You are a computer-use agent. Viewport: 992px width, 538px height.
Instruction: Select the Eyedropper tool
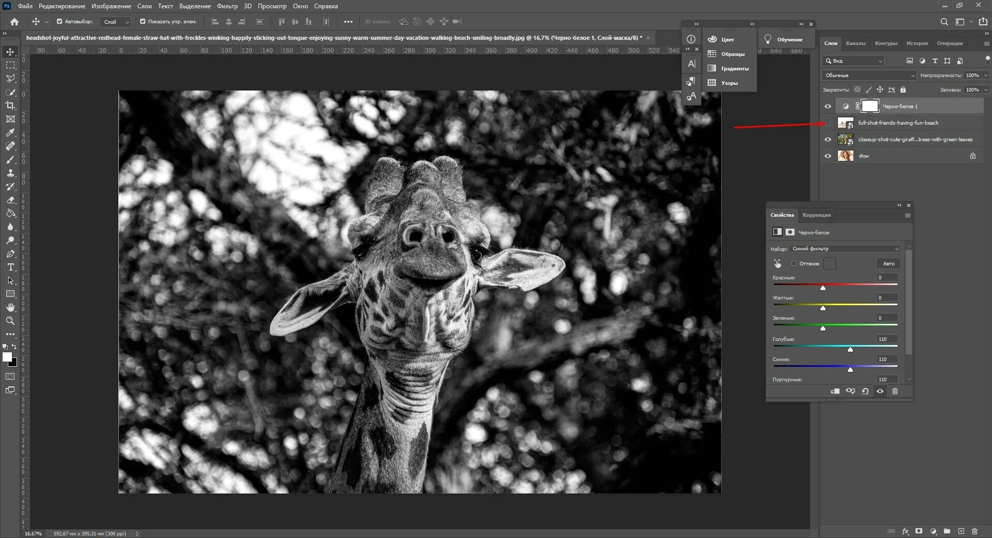point(10,132)
